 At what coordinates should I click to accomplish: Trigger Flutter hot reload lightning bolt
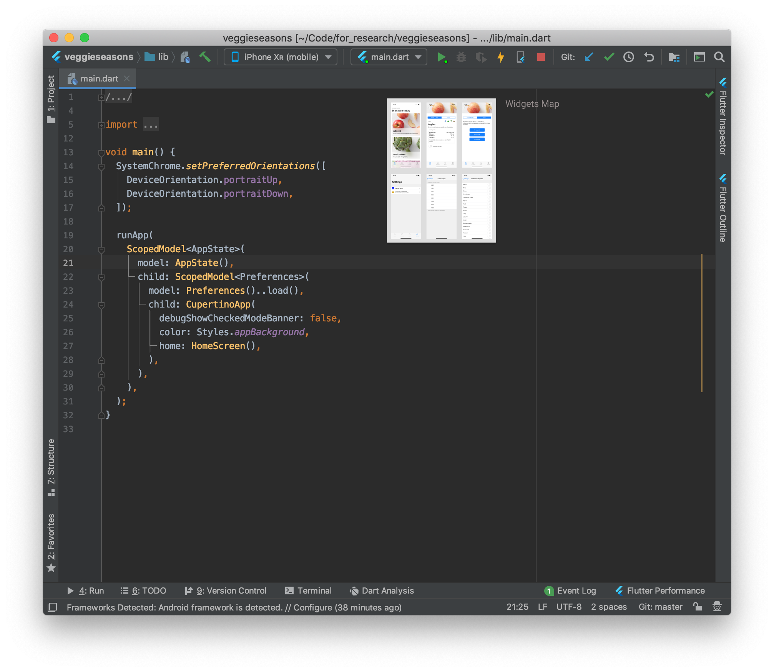coord(500,57)
